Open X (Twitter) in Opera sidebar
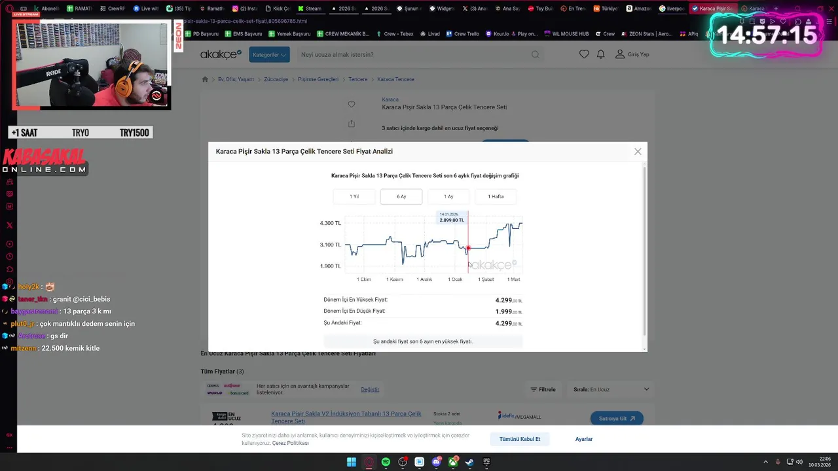The image size is (838, 471). click(x=9, y=225)
